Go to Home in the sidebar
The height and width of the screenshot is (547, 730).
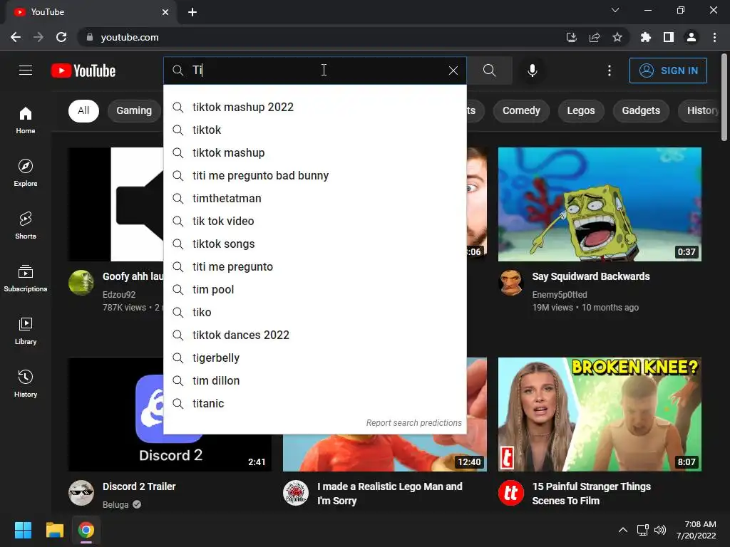26,120
